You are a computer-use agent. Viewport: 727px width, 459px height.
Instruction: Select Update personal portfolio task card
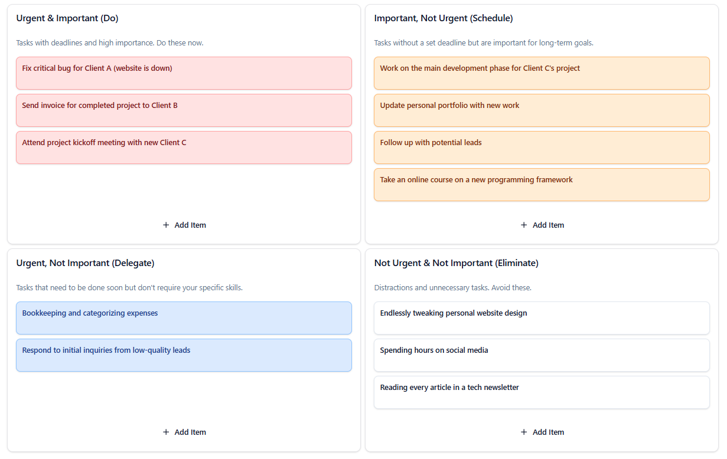542,110
